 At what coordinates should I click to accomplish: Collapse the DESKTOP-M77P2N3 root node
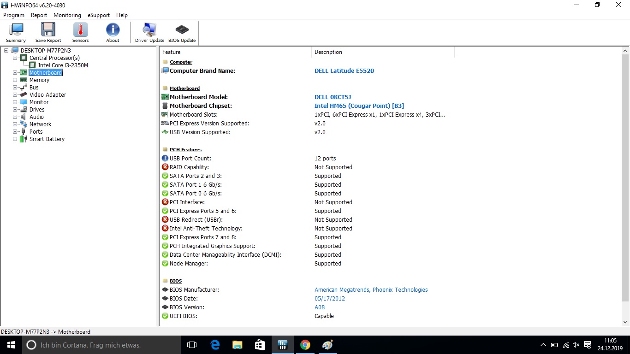pos(6,51)
